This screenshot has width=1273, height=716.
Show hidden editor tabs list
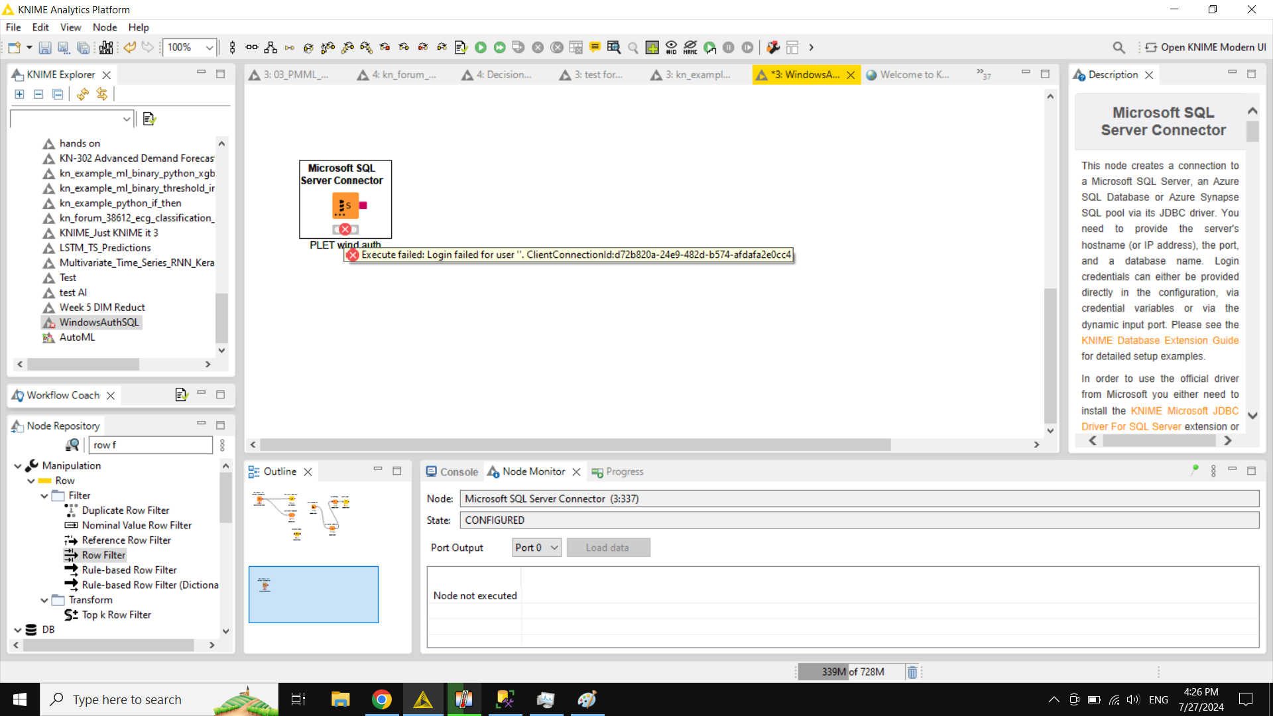tap(983, 74)
